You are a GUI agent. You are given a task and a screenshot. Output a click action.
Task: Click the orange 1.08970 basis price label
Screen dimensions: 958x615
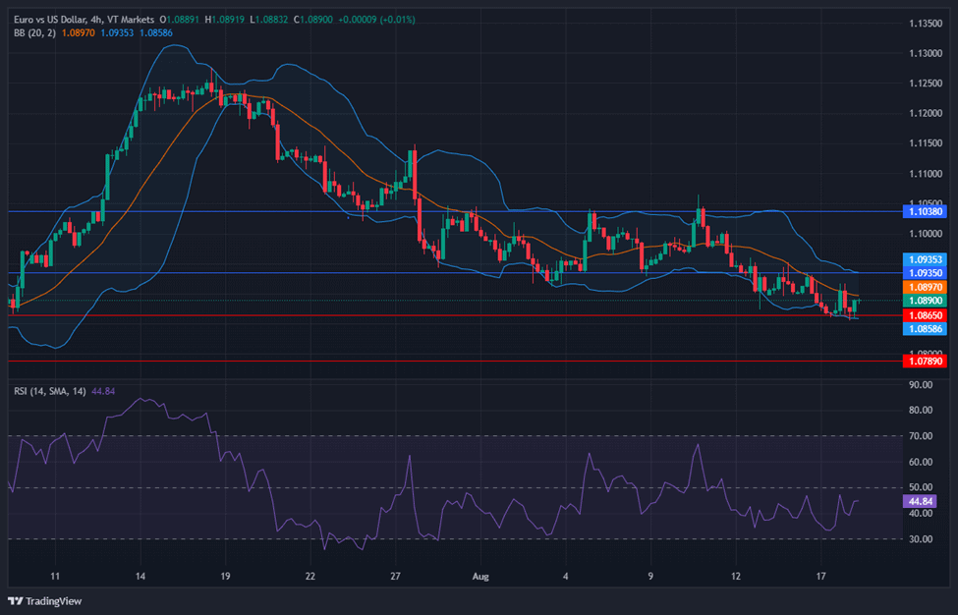pyautogui.click(x=925, y=286)
